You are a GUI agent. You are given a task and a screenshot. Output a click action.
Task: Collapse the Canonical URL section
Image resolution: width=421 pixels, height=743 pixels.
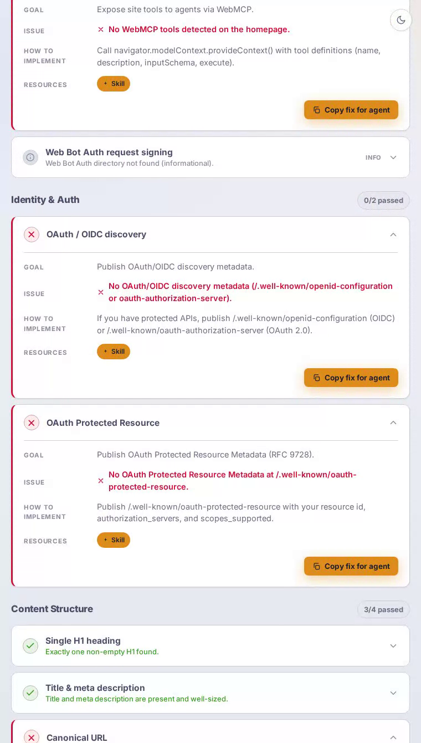tap(393, 737)
